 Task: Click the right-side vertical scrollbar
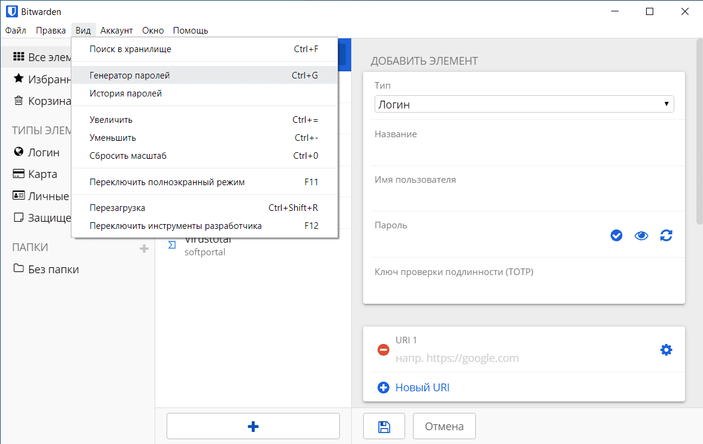[x=699, y=132]
